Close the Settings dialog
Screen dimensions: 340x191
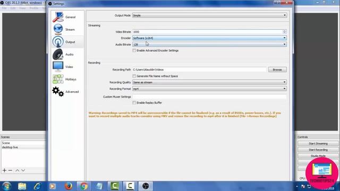click(287, 2)
